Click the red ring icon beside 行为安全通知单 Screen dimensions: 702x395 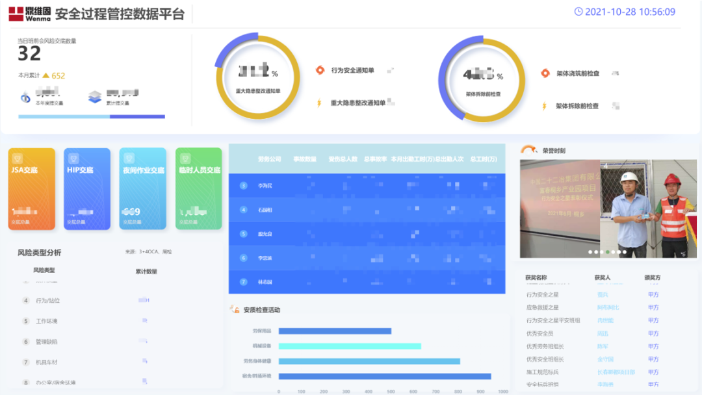point(320,70)
